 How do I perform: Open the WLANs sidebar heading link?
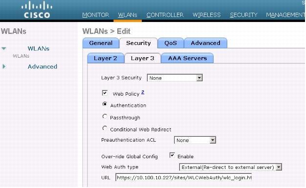point(39,48)
